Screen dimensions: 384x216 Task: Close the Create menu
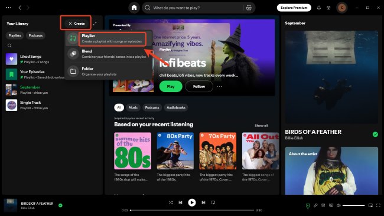click(76, 24)
